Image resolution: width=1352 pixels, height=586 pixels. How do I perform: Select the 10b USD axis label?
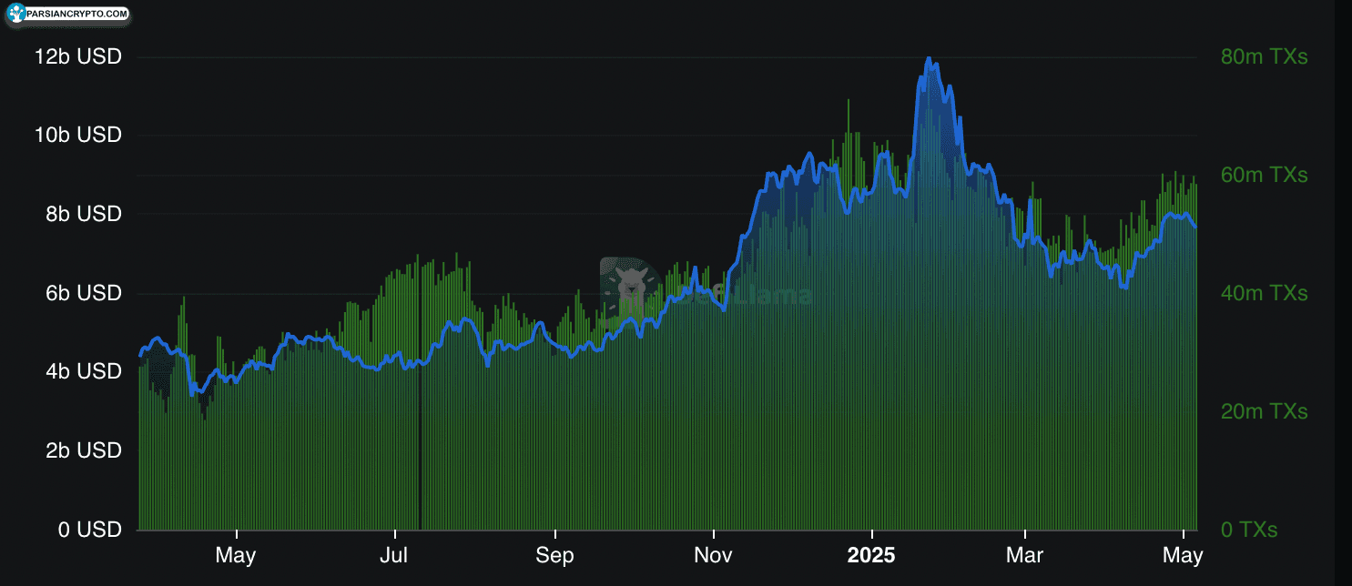[76, 135]
